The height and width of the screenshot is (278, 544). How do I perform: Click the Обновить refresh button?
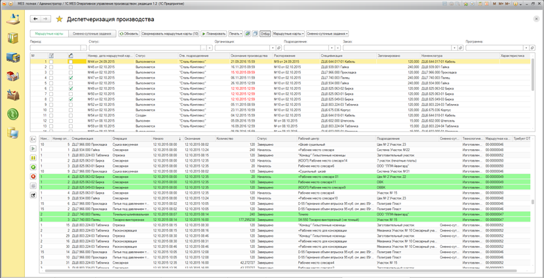click(129, 33)
